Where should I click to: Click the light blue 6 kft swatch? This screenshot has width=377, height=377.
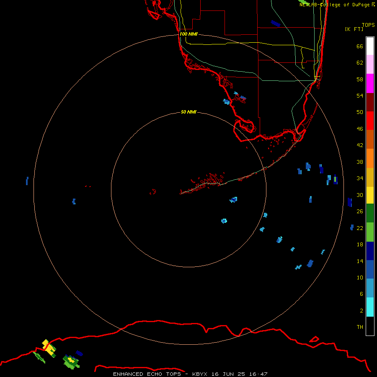tap(370, 288)
